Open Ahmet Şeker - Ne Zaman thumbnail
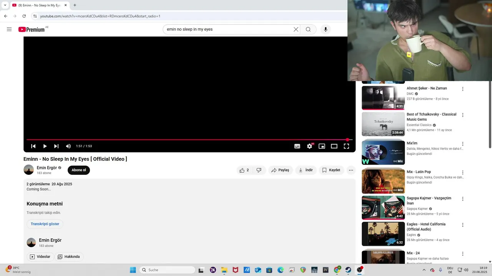This screenshot has width=492, height=276. click(x=383, y=98)
